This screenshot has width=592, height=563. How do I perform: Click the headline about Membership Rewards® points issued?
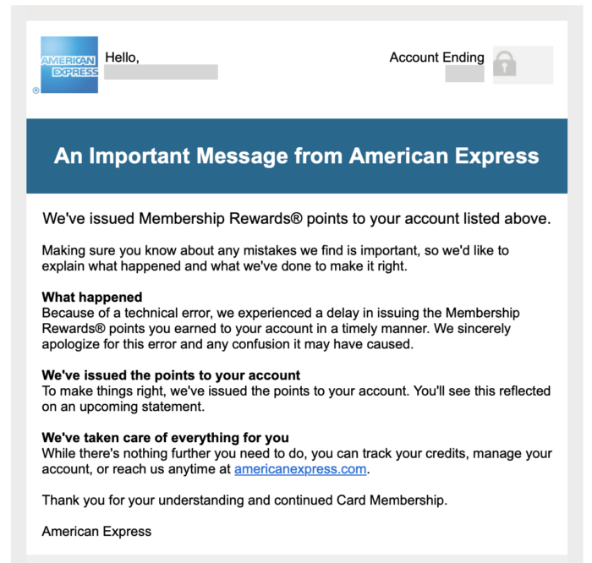296,219
